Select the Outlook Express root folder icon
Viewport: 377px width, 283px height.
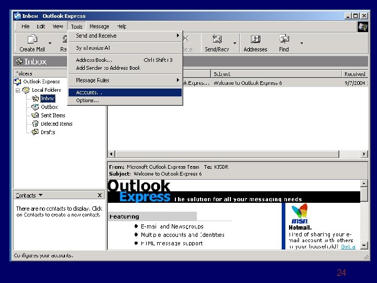tap(18, 82)
